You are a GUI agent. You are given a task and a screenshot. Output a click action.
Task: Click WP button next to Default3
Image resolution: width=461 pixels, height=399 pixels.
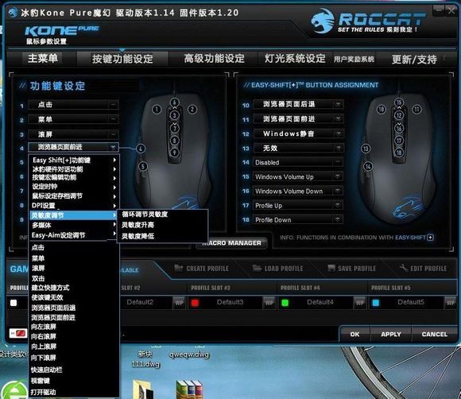pyautogui.click(x=269, y=303)
